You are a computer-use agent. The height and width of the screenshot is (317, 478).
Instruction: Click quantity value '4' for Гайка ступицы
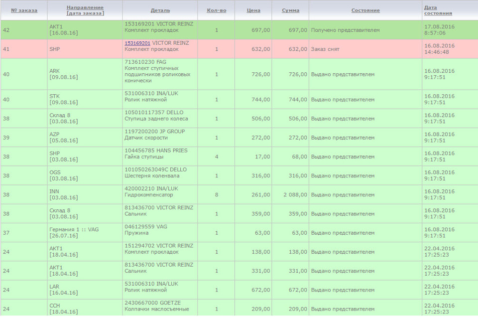[x=217, y=157]
